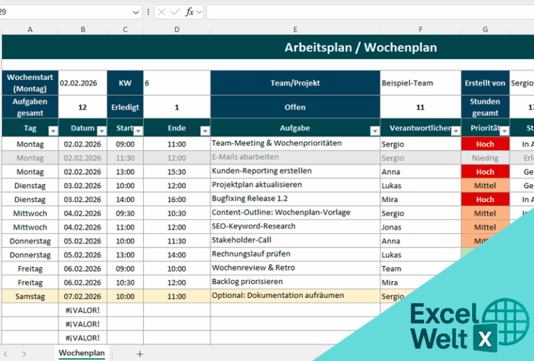Click the Erstellt von header cell
Viewport: 534px width, 361px height.
pos(485,83)
